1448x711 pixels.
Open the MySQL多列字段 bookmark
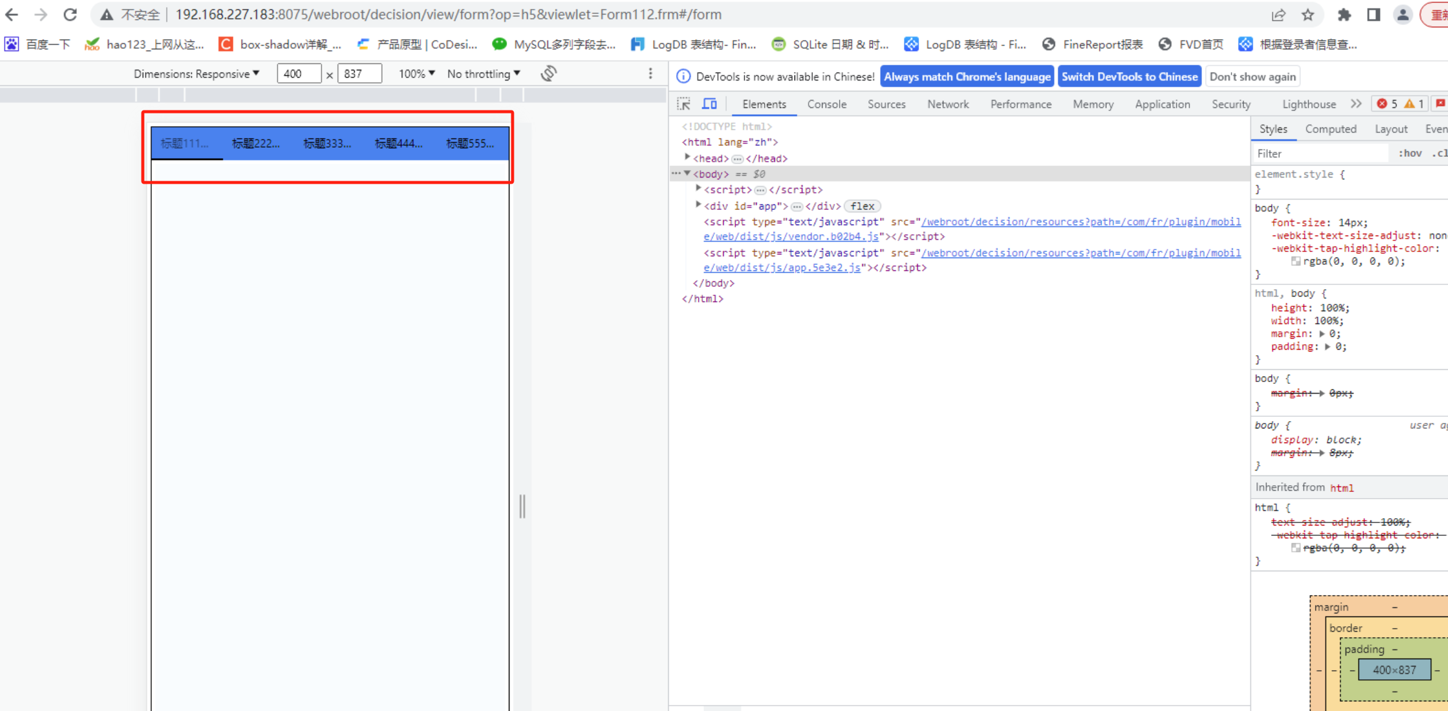(554, 45)
